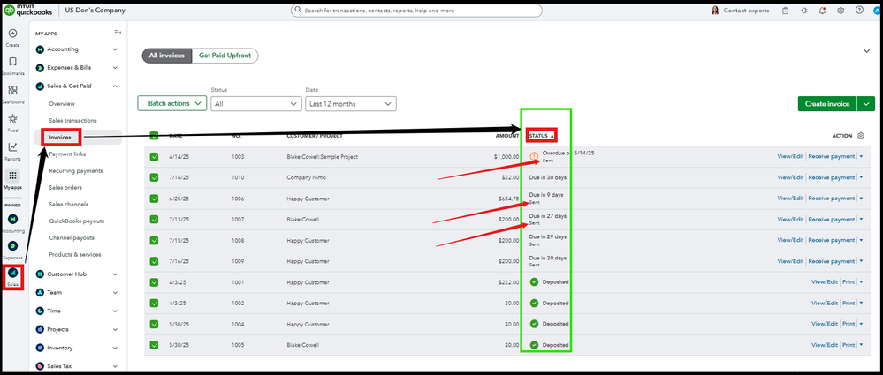Click Print for invoice 1004
This screenshot has width=883, height=375.
click(849, 324)
